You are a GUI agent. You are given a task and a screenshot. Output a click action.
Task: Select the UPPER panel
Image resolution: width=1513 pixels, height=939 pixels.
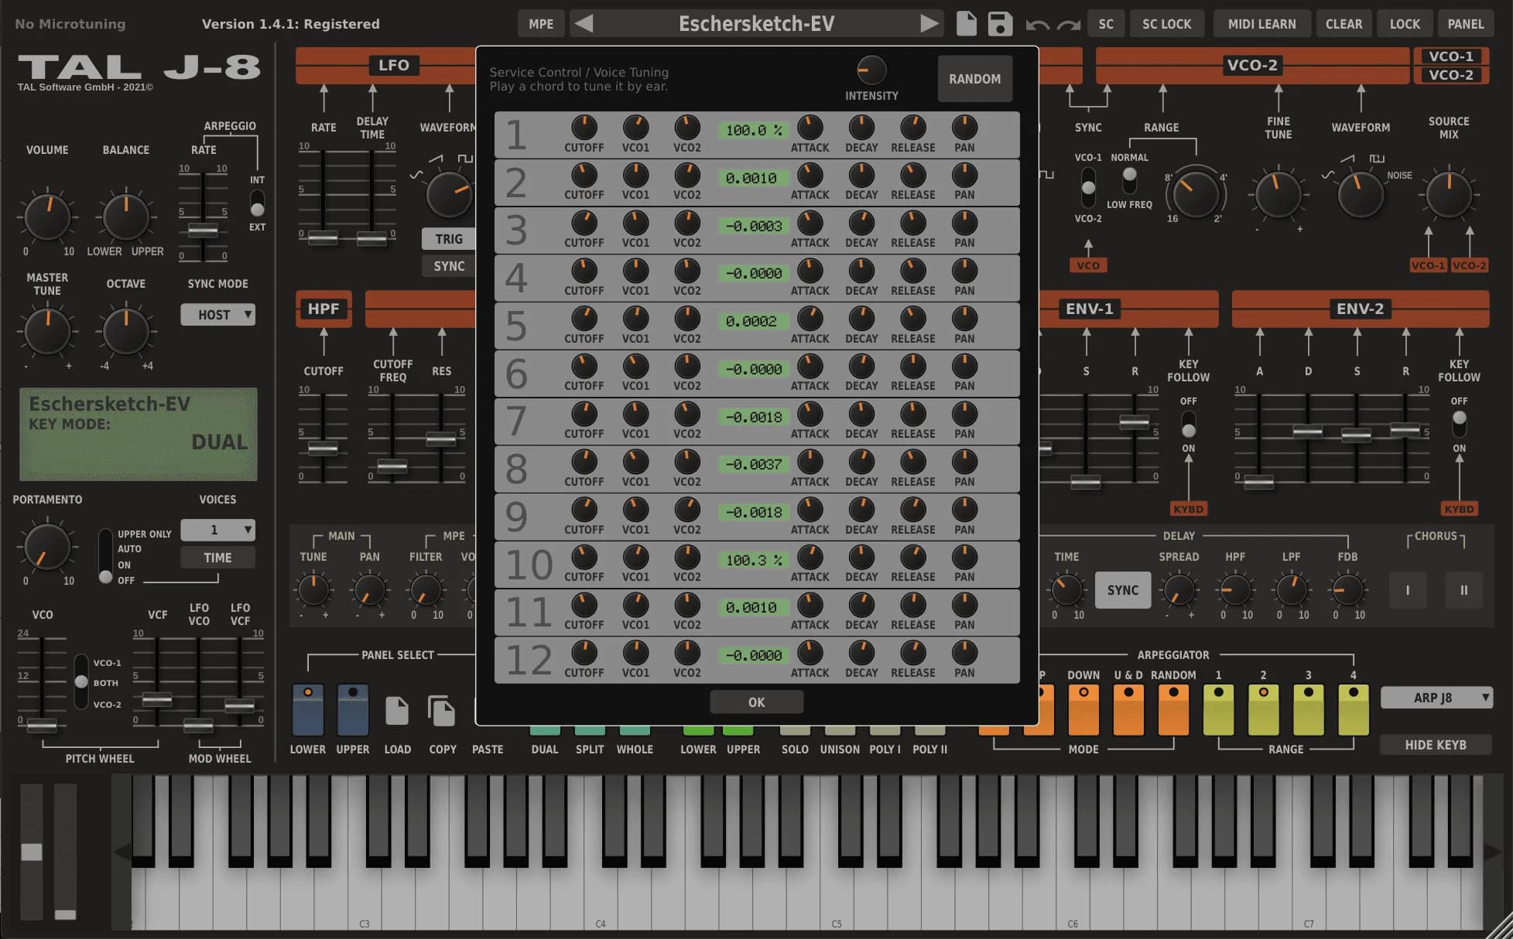352,710
